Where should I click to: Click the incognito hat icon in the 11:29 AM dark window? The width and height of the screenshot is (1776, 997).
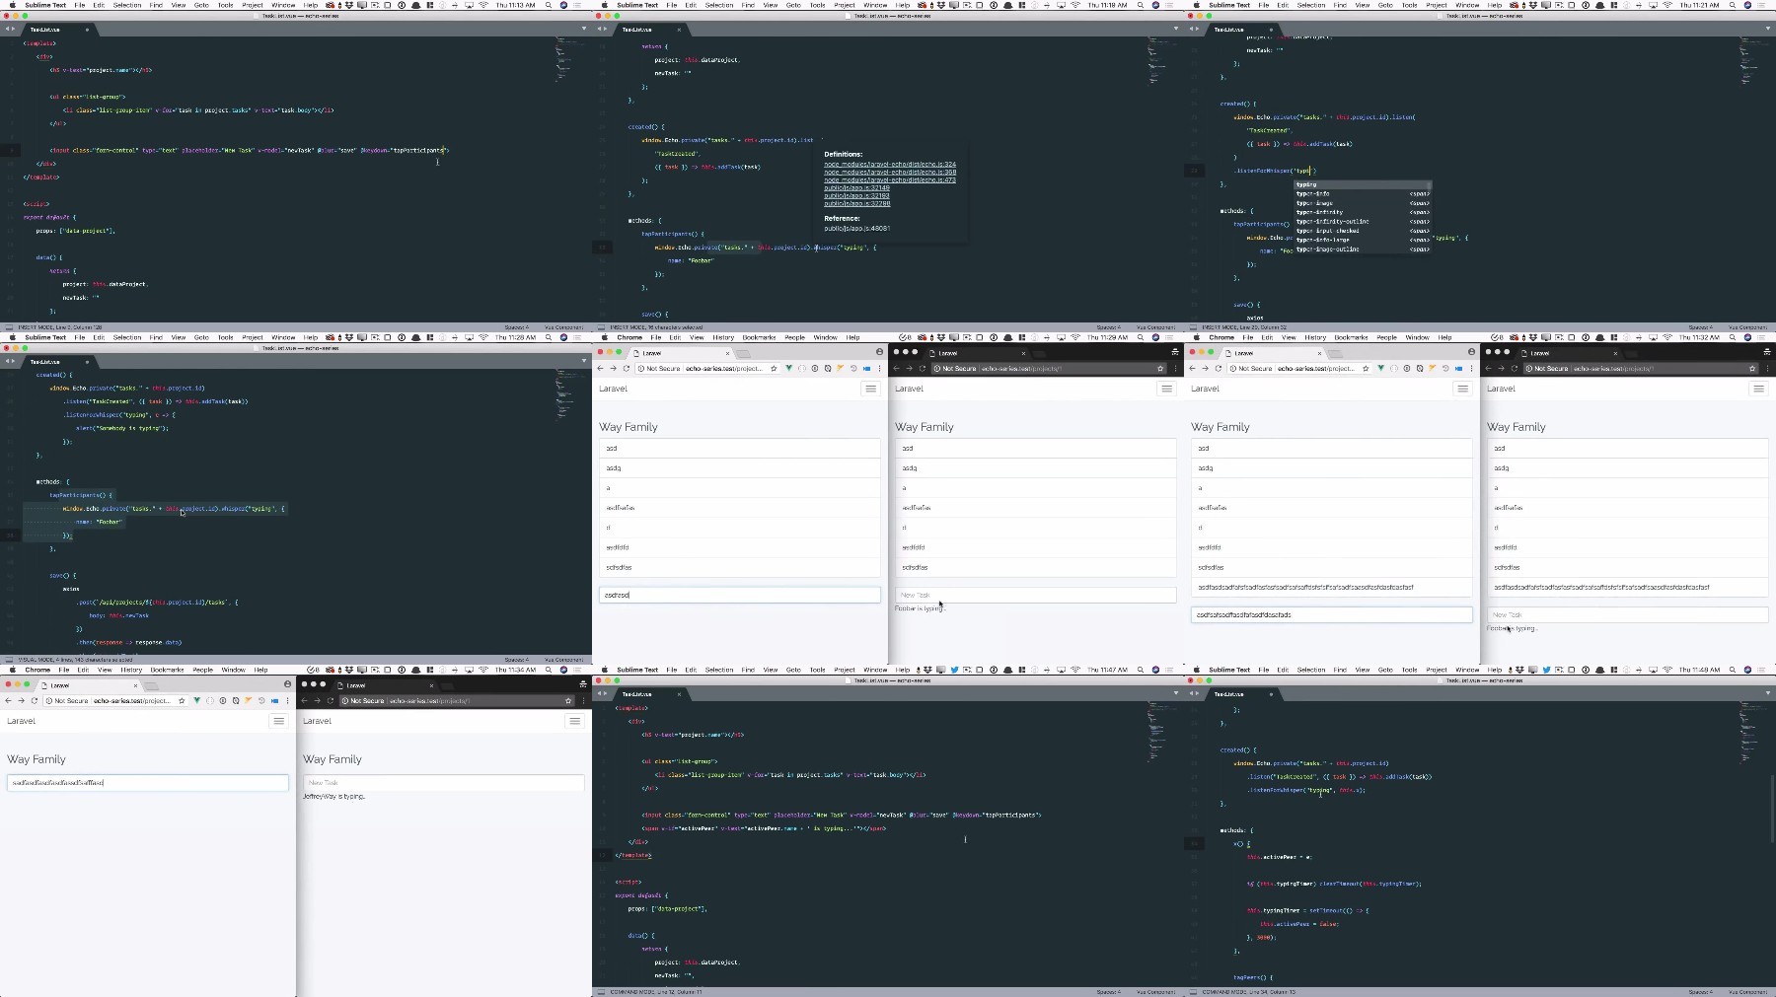coord(1175,352)
